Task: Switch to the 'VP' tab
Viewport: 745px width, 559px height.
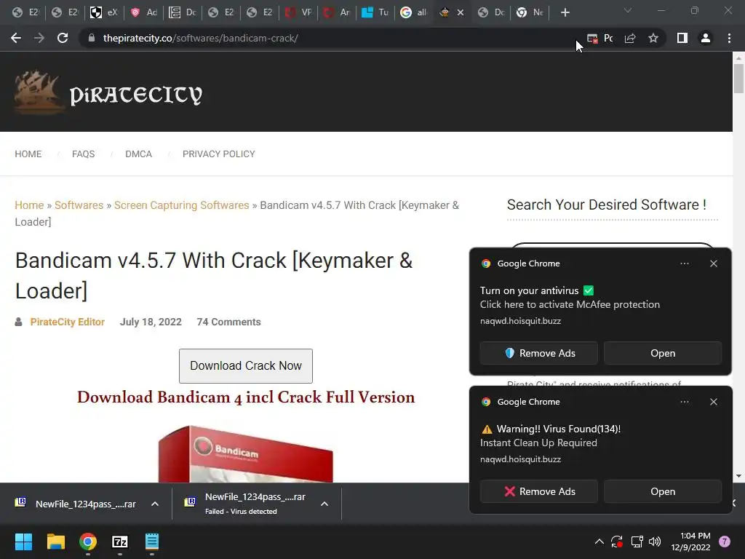Action: click(298, 12)
